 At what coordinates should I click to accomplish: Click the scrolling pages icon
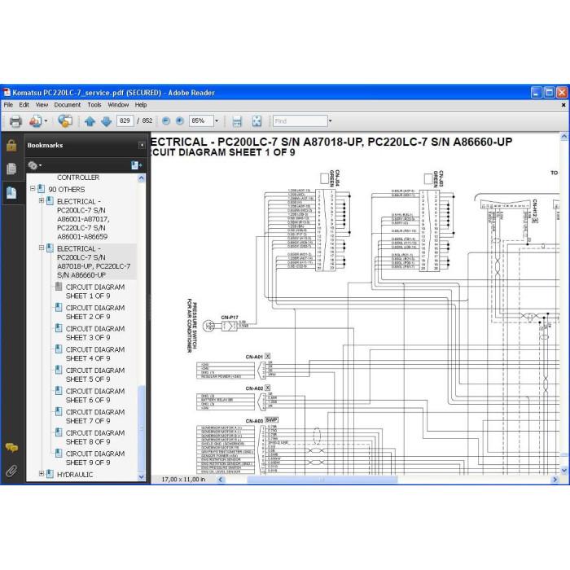point(237,121)
